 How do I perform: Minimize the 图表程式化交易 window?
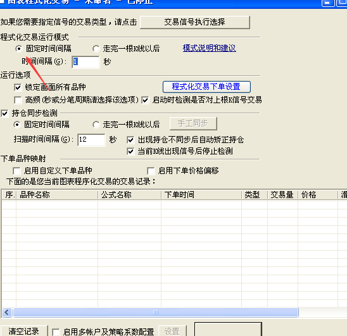coord(328,3)
